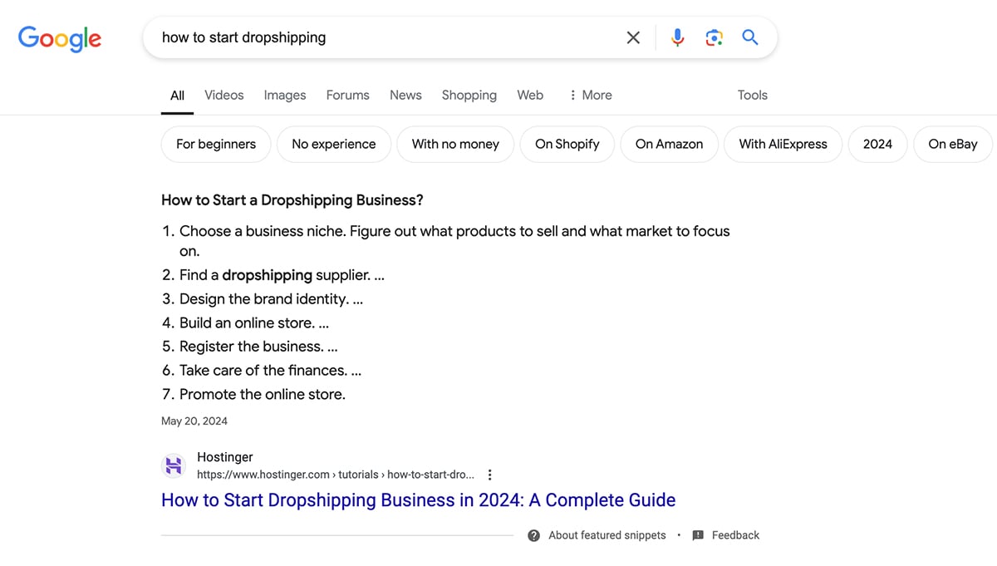Open the More options in the results navigation
Viewport: 997px width, 566px height.
(591, 95)
